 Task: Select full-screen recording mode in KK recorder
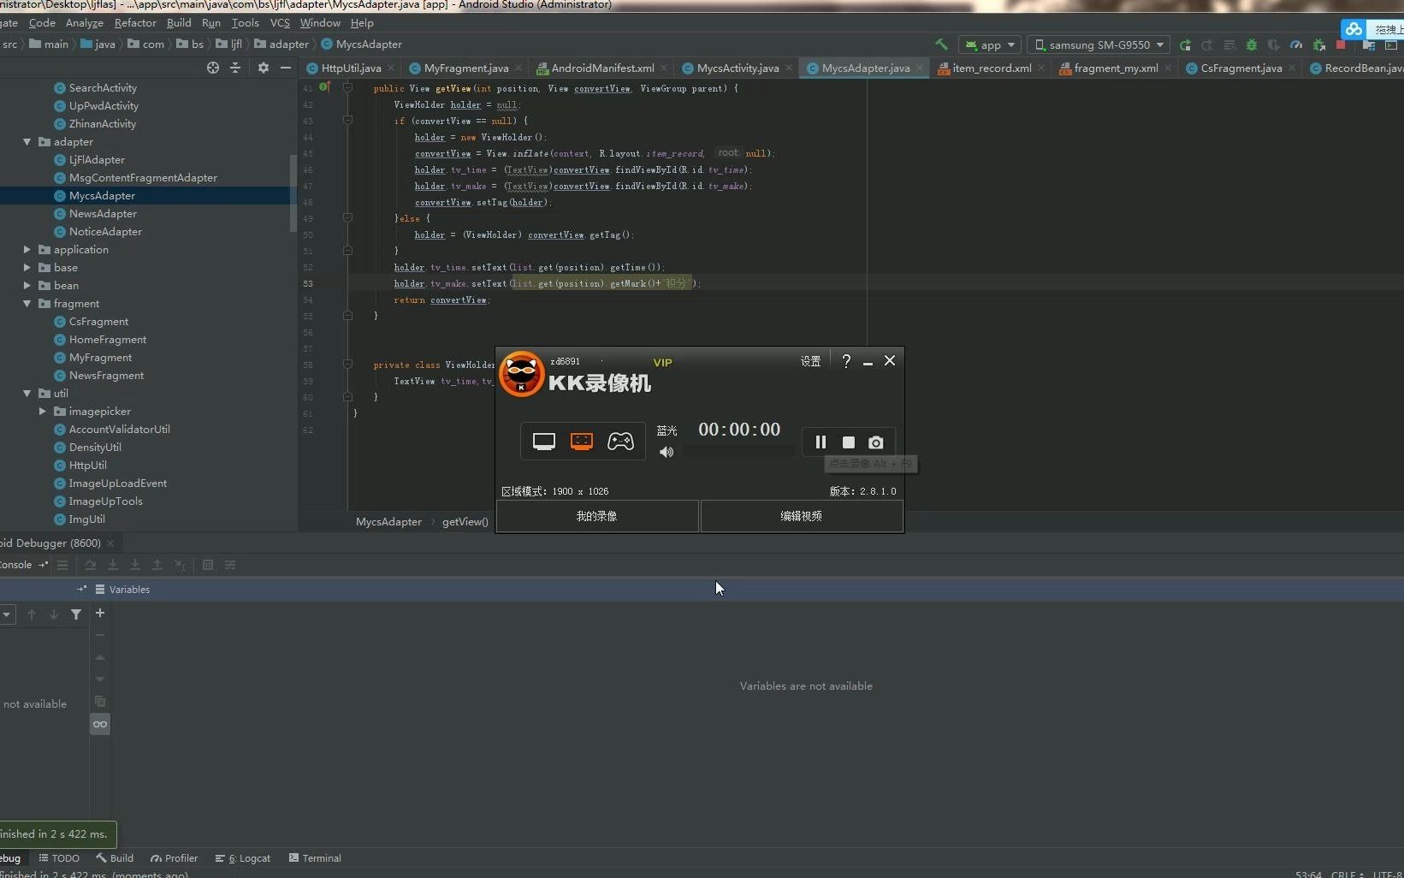coord(544,442)
